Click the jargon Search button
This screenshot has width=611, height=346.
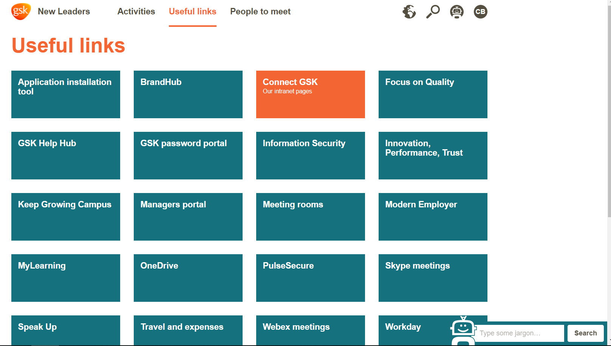tap(586, 333)
